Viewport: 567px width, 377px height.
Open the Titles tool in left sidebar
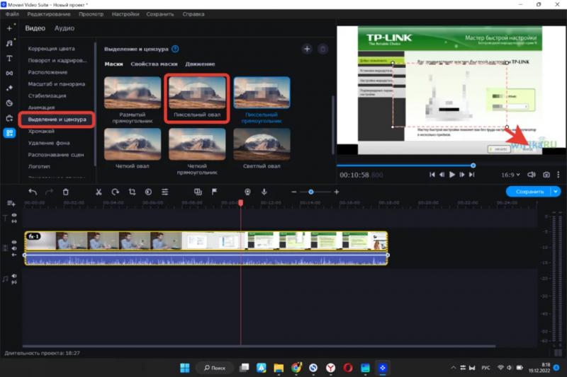9,58
